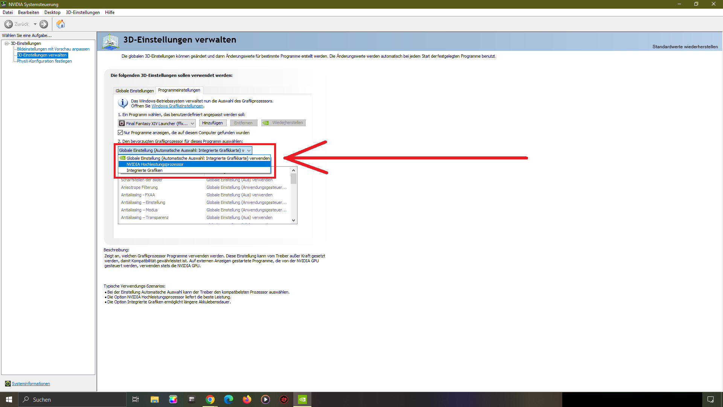
Task: Open Firefox from the taskbar
Action: point(247,399)
